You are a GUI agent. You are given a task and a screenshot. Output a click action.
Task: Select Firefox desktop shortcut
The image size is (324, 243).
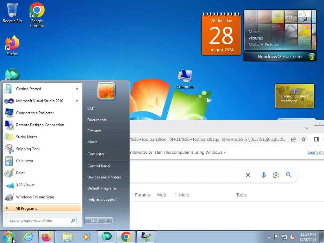[x=12, y=46]
